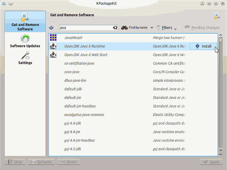Image resolution: width=227 pixels, height=170 pixels.
Task: Click the back arrow icon
Action: (51, 28)
